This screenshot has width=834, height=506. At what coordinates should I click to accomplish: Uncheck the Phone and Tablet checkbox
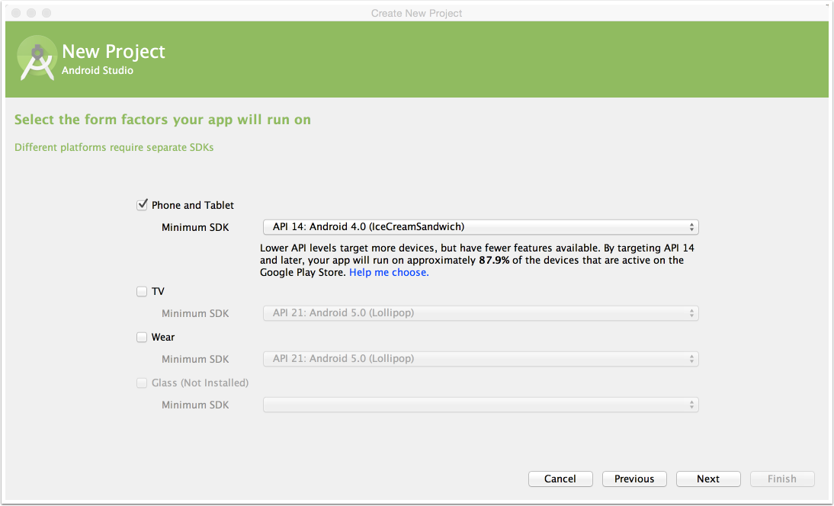click(x=142, y=204)
